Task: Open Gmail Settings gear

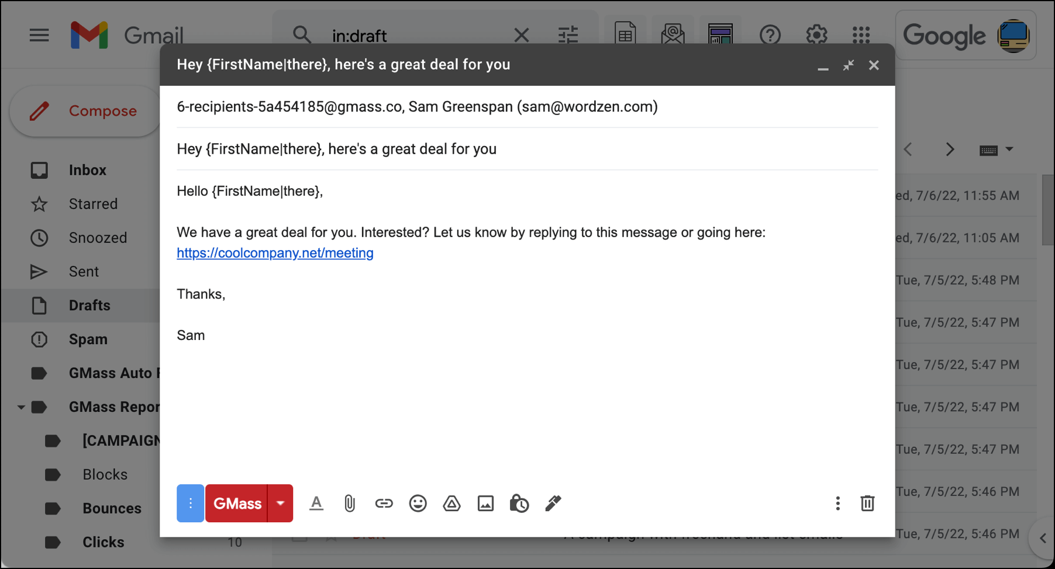Action: point(816,35)
